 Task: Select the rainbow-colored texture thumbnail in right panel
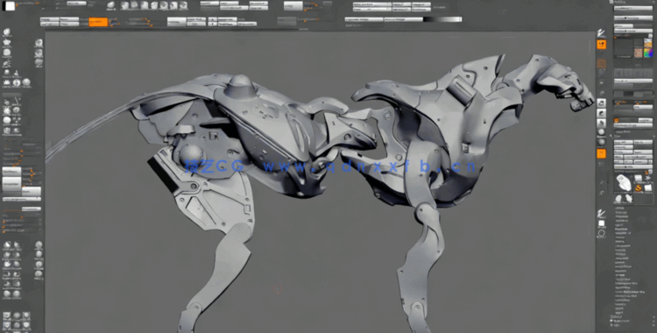(648, 53)
